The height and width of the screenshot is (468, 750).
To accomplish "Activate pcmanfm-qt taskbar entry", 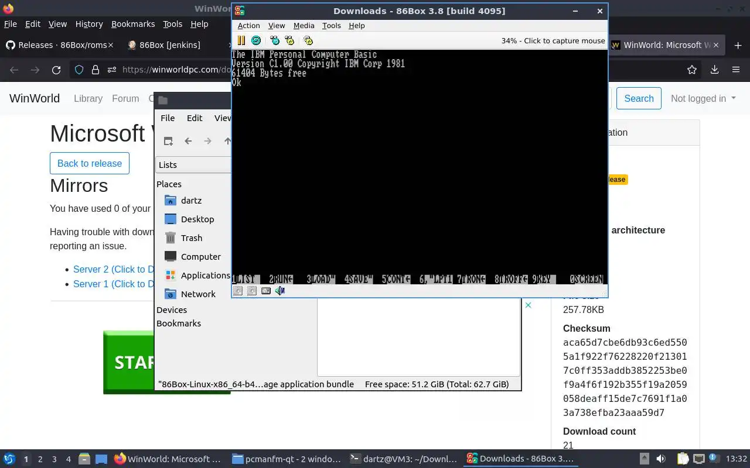I will 286,459.
